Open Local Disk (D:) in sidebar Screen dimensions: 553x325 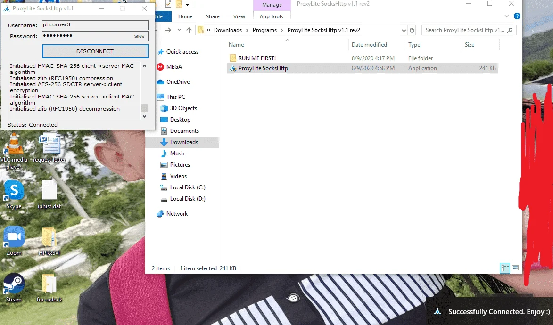[x=188, y=198]
